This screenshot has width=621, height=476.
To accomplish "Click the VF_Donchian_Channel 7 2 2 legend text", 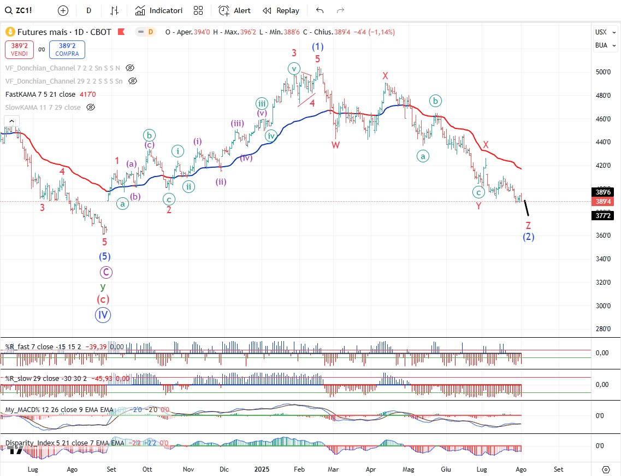I will click(x=63, y=68).
